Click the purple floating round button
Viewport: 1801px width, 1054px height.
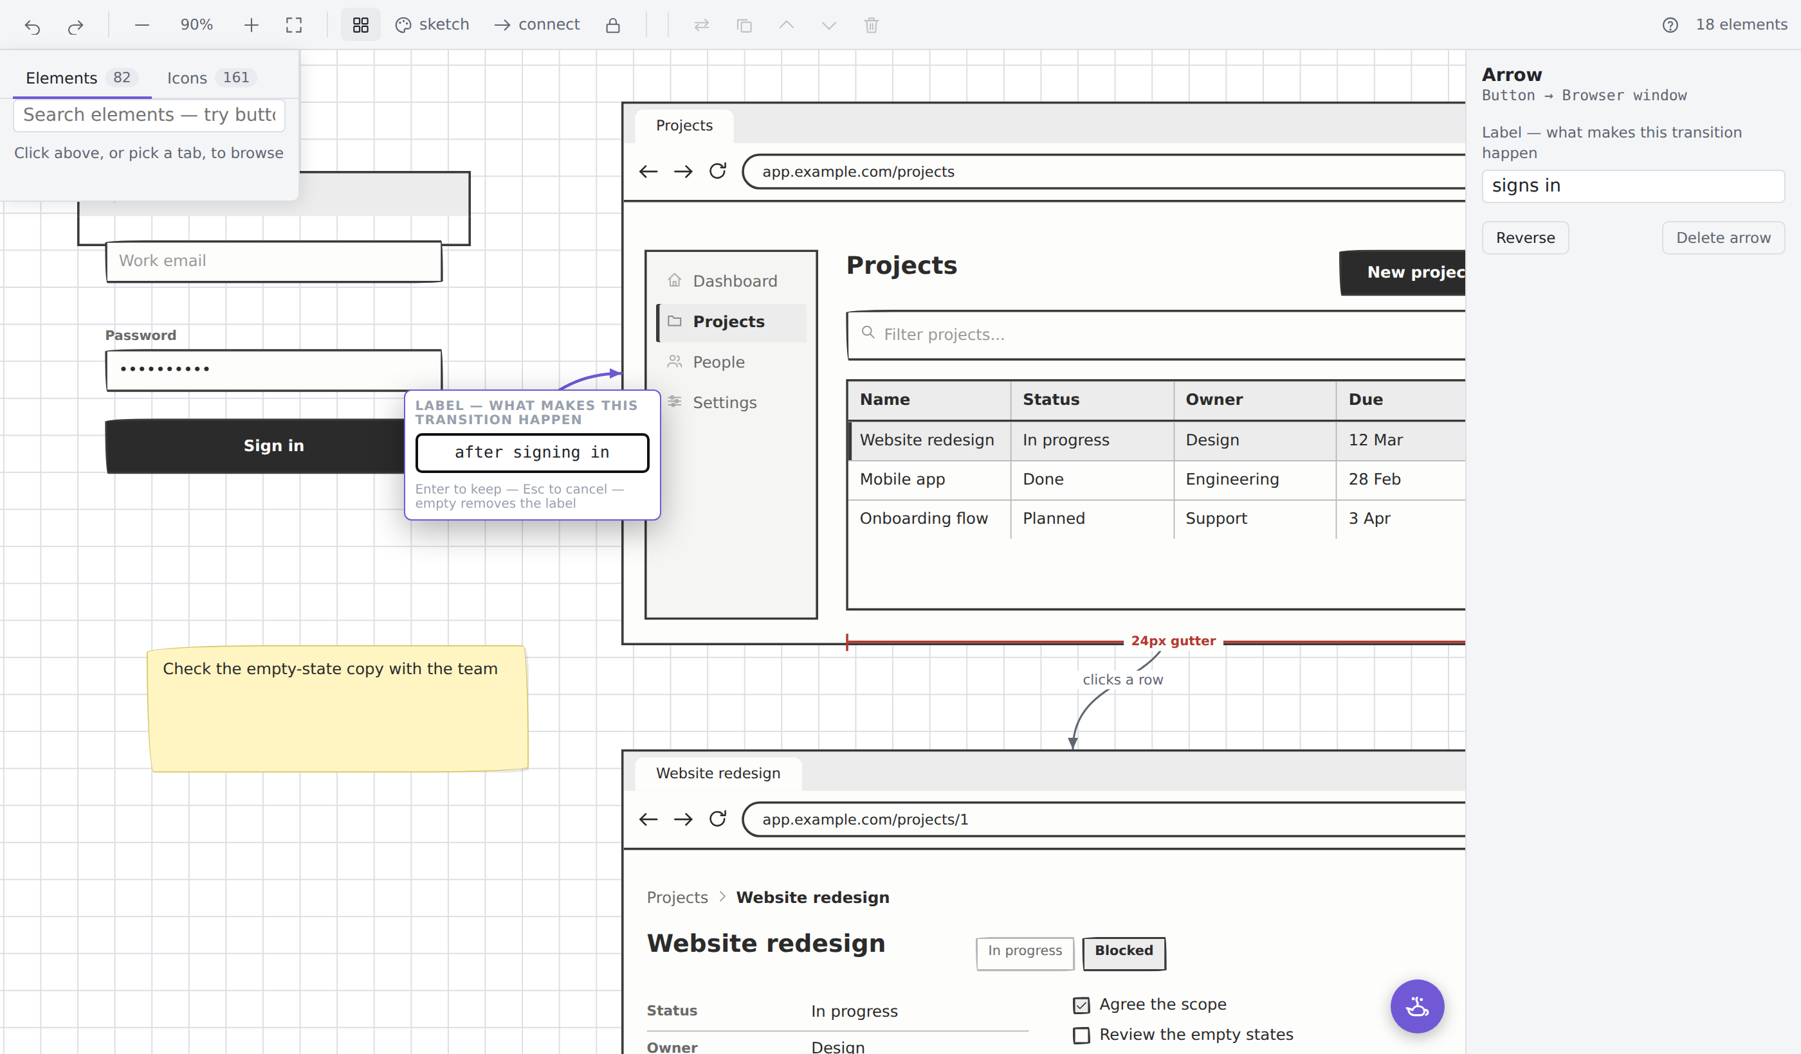click(x=1416, y=1006)
